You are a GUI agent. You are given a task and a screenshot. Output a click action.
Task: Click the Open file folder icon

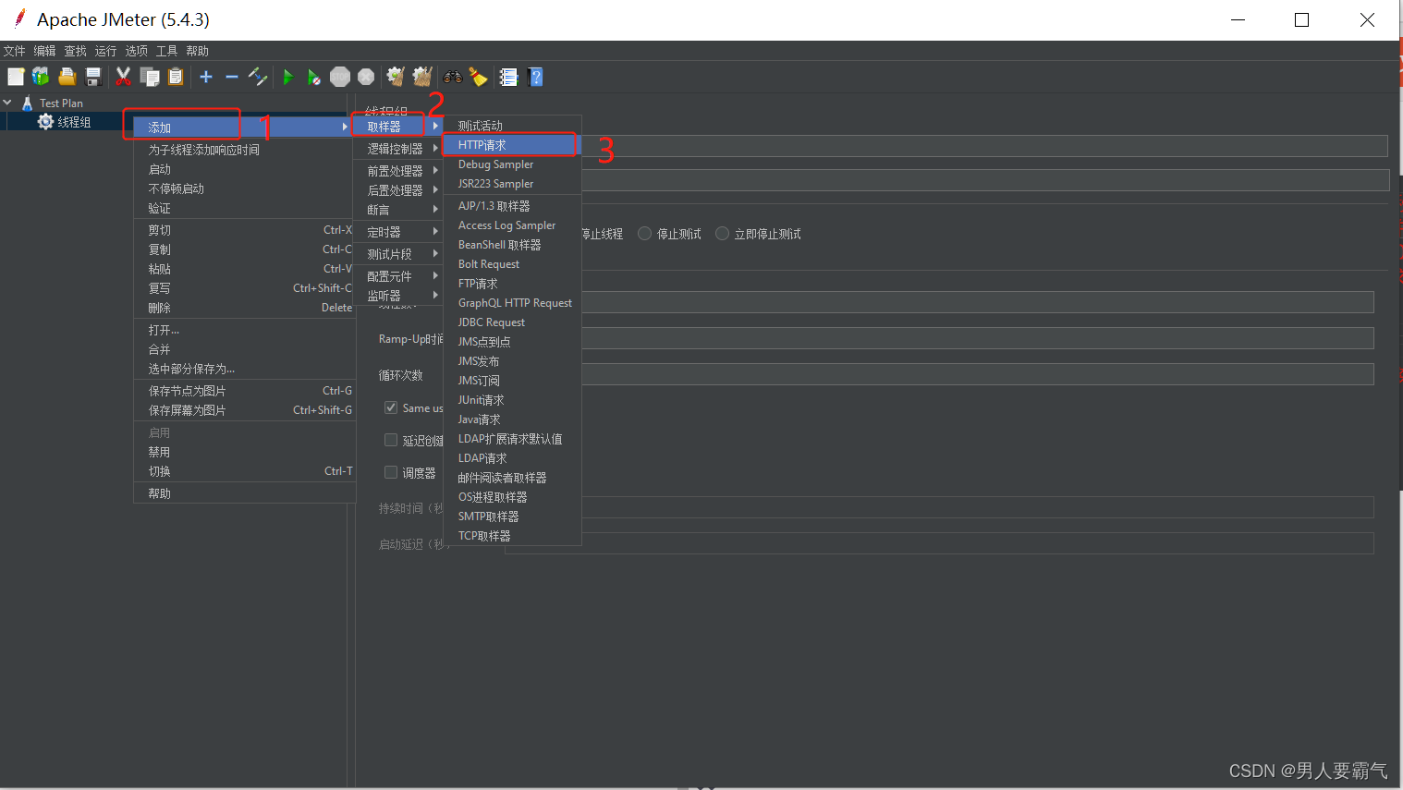pyautogui.click(x=67, y=77)
